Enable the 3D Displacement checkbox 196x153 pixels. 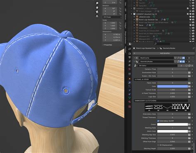click(x=158, y=145)
